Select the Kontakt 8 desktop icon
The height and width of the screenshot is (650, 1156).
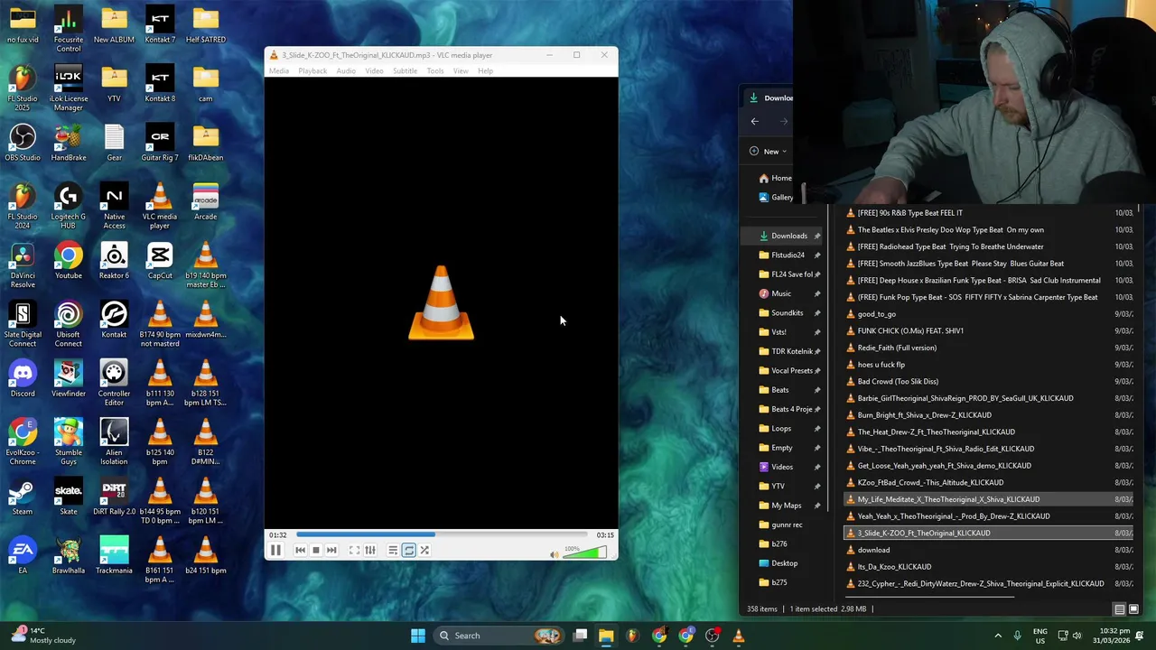click(x=160, y=84)
